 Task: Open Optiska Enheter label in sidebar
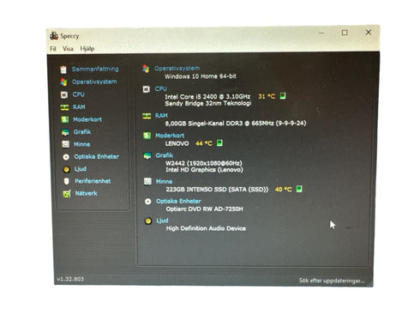coord(97,156)
